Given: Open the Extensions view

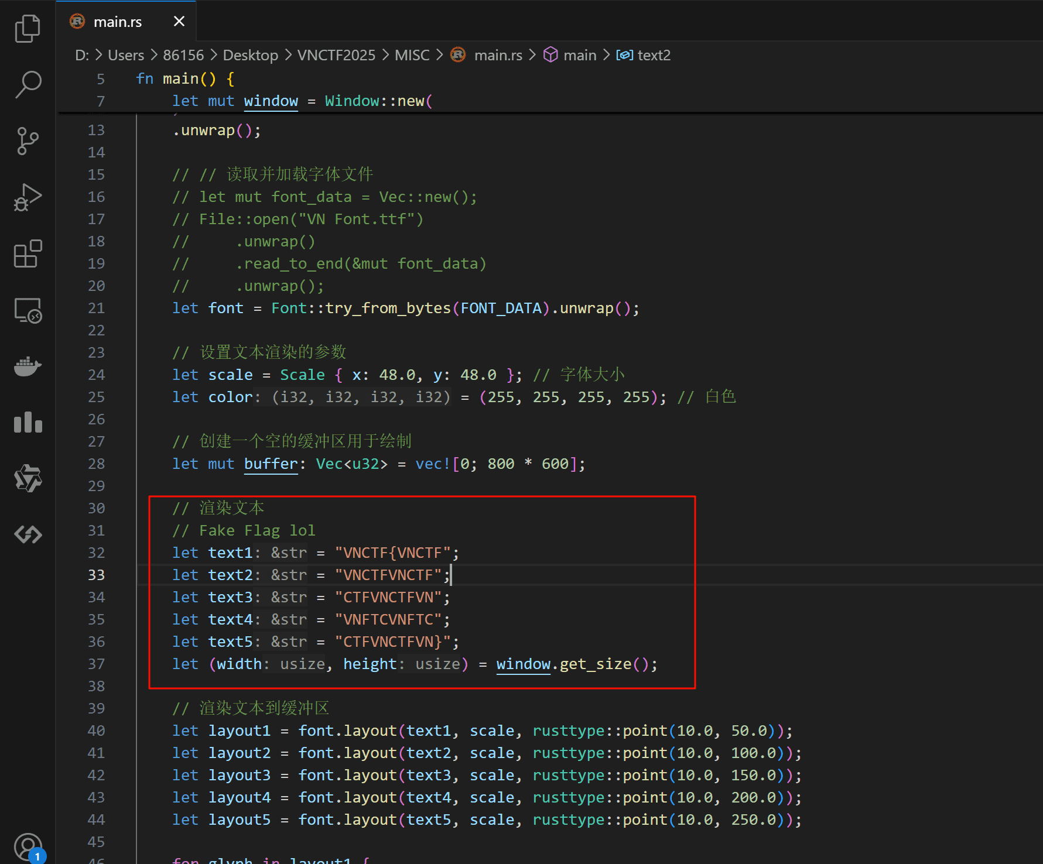Looking at the screenshot, I should pos(28,253).
